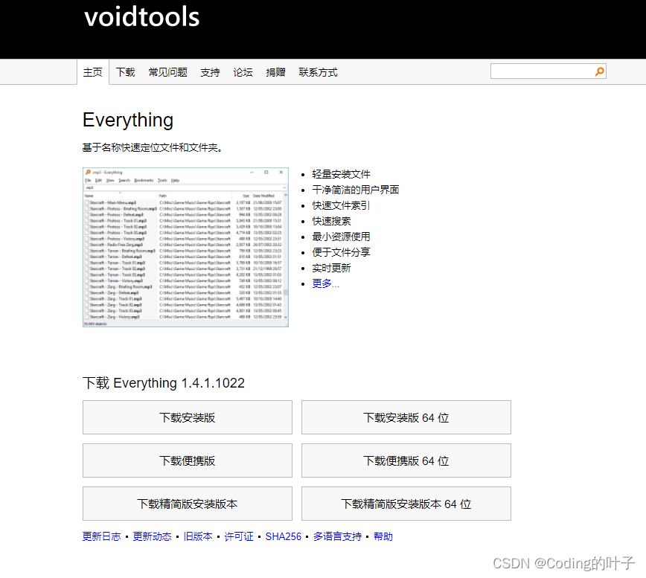Open the 捐赠 page

(x=275, y=71)
